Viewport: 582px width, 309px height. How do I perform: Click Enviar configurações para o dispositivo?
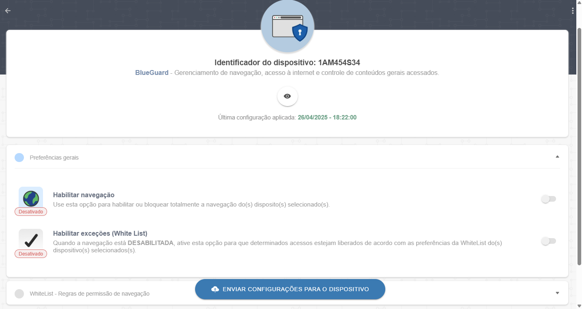tap(295, 289)
